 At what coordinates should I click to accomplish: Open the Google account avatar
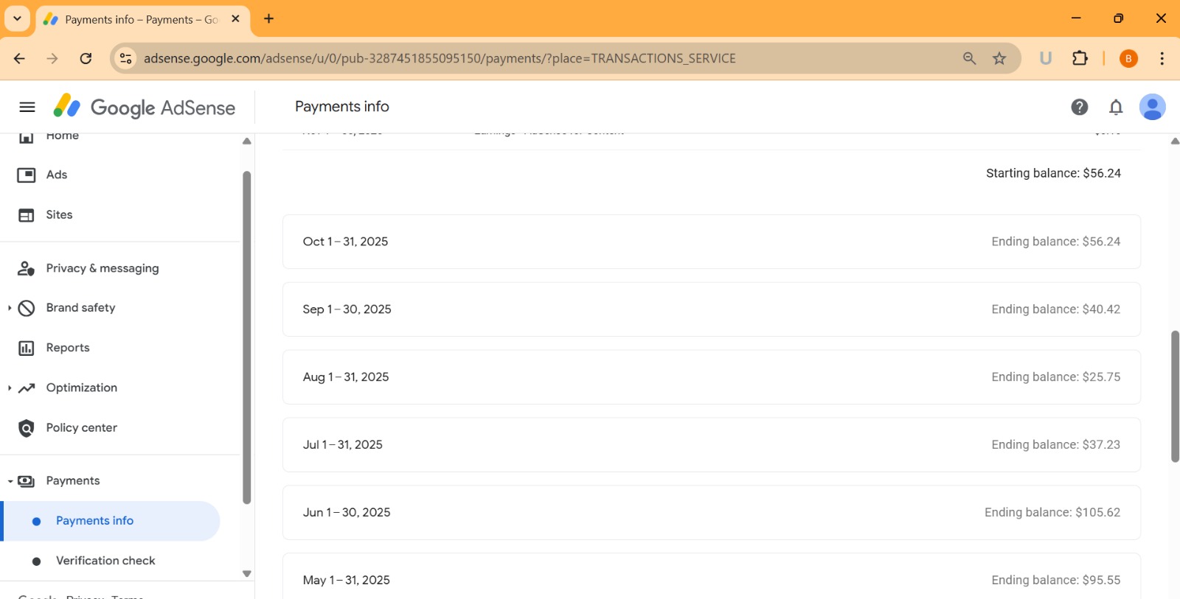(1152, 108)
